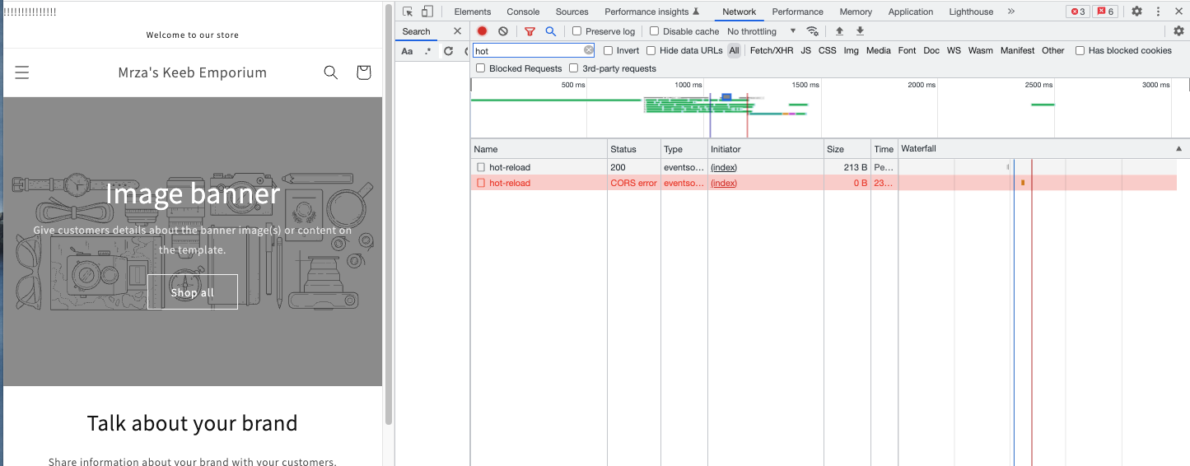
Task: Open the hamburger menu in store
Action: (22, 72)
